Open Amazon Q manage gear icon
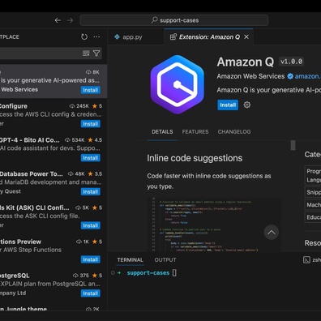The image size is (321, 321). 247,105
